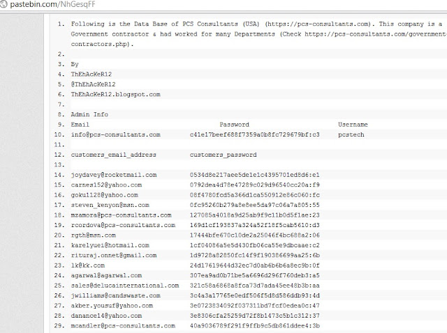Click 'Following is the Data Base' first line

point(256,24)
